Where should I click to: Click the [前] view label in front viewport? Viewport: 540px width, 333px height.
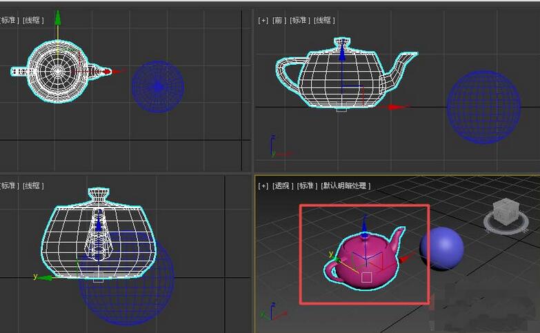pos(279,20)
